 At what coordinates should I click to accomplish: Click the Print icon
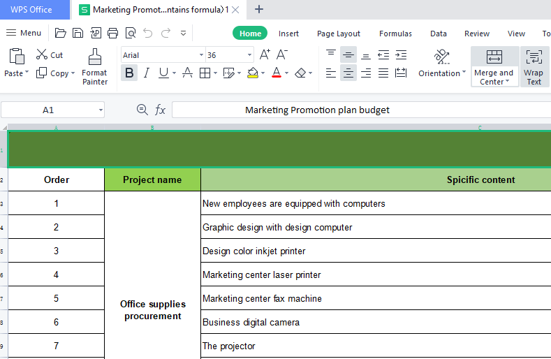[x=113, y=33]
